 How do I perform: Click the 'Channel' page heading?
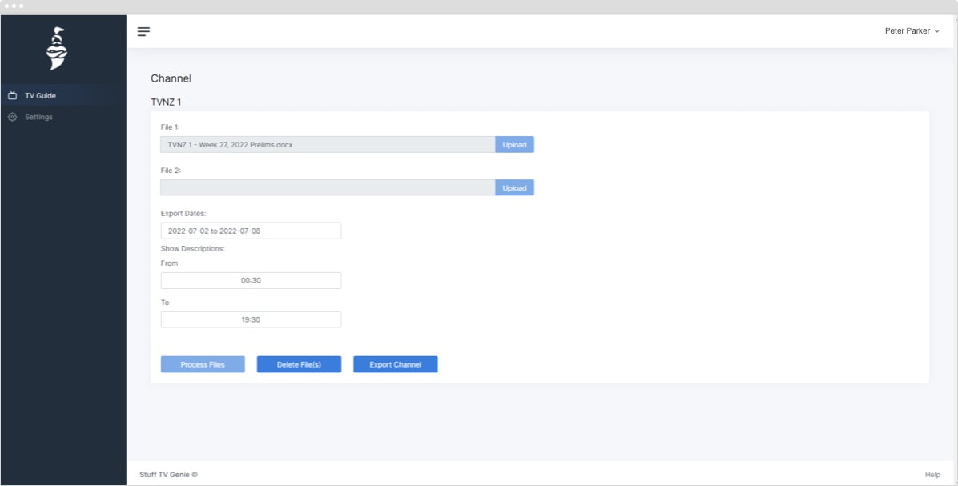click(171, 78)
